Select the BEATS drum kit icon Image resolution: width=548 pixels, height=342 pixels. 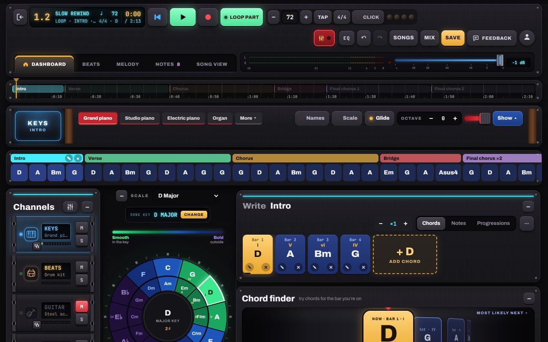click(31, 273)
